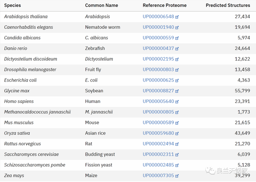Click external link icon beside UP000001940
This screenshot has height=182, width=256.
[177, 27]
